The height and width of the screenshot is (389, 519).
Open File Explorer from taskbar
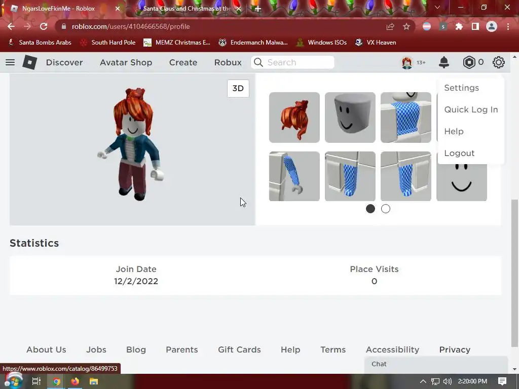pyautogui.click(x=94, y=381)
